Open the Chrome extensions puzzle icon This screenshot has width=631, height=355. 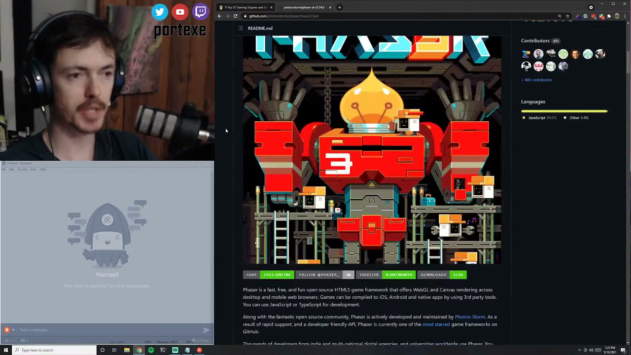click(x=609, y=16)
